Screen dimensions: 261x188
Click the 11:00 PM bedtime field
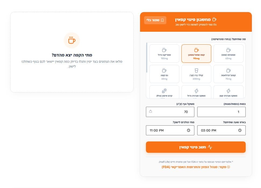coord(170,130)
